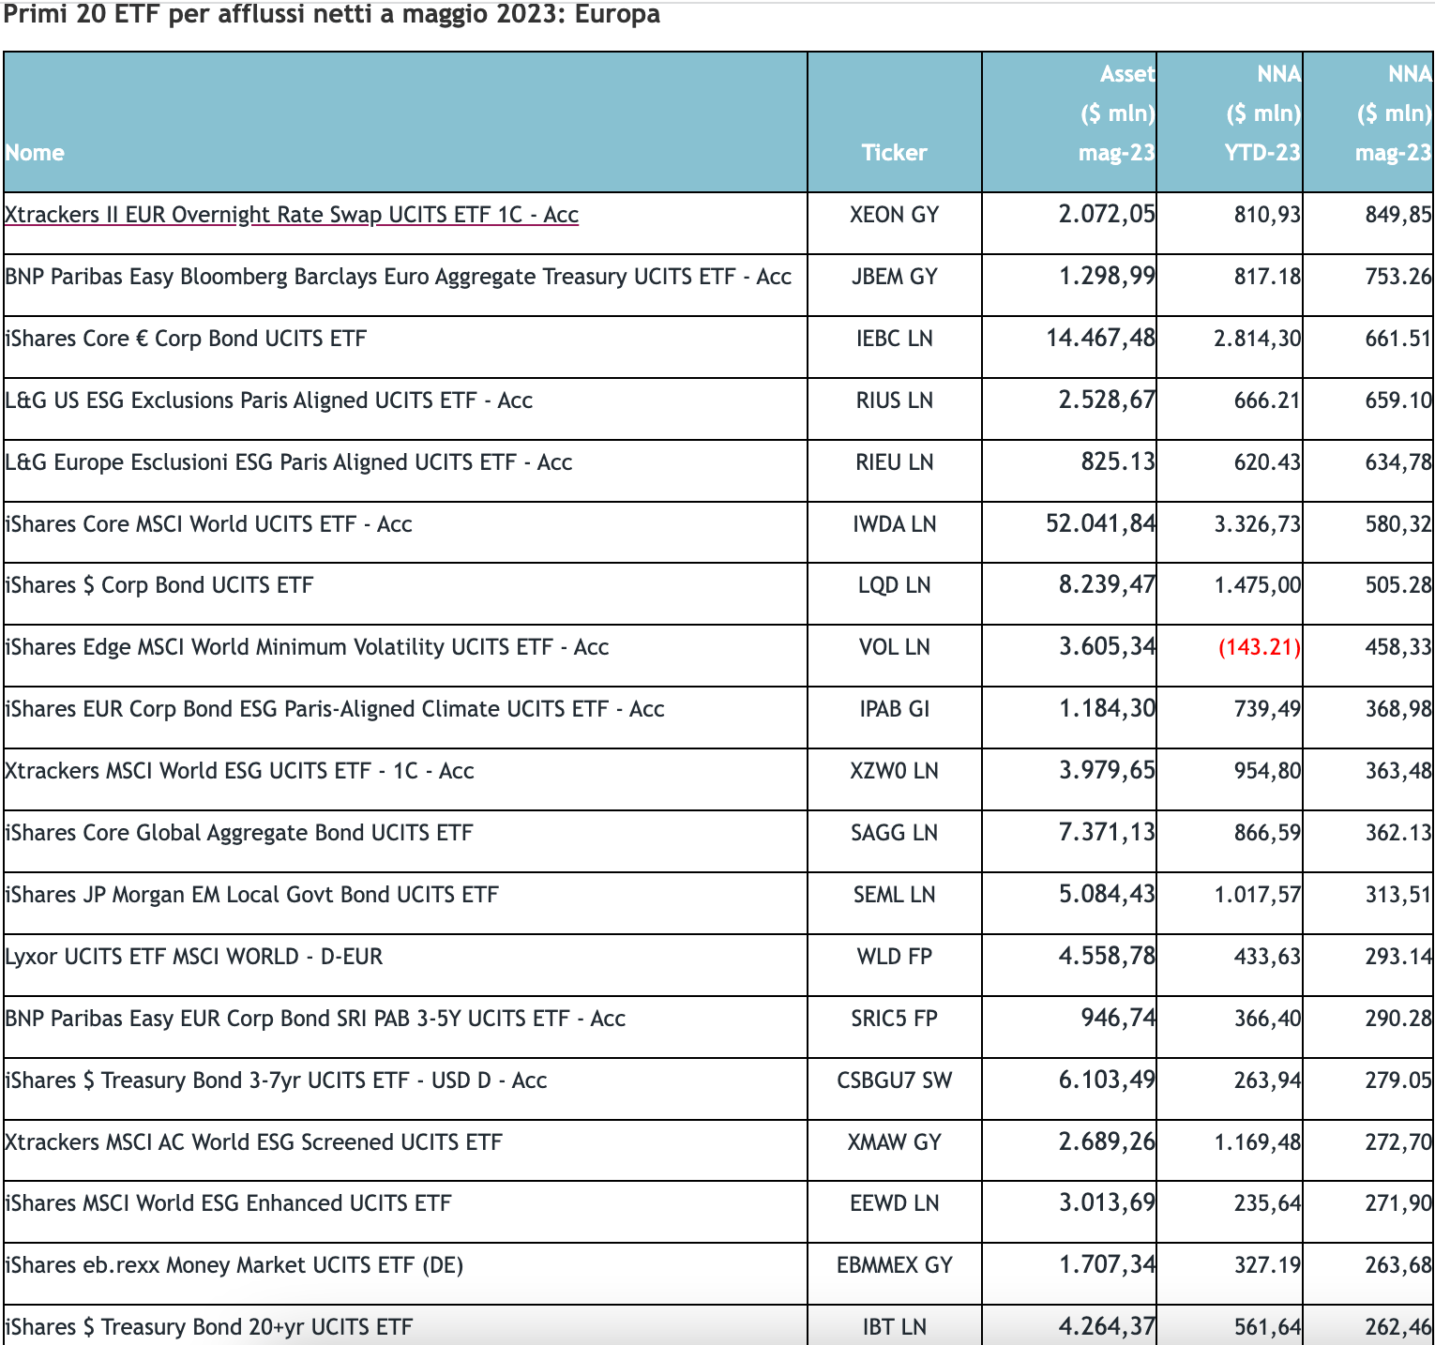1435x1345 pixels.
Task: Select the 52.041,84 asset value
Action: click(1100, 523)
